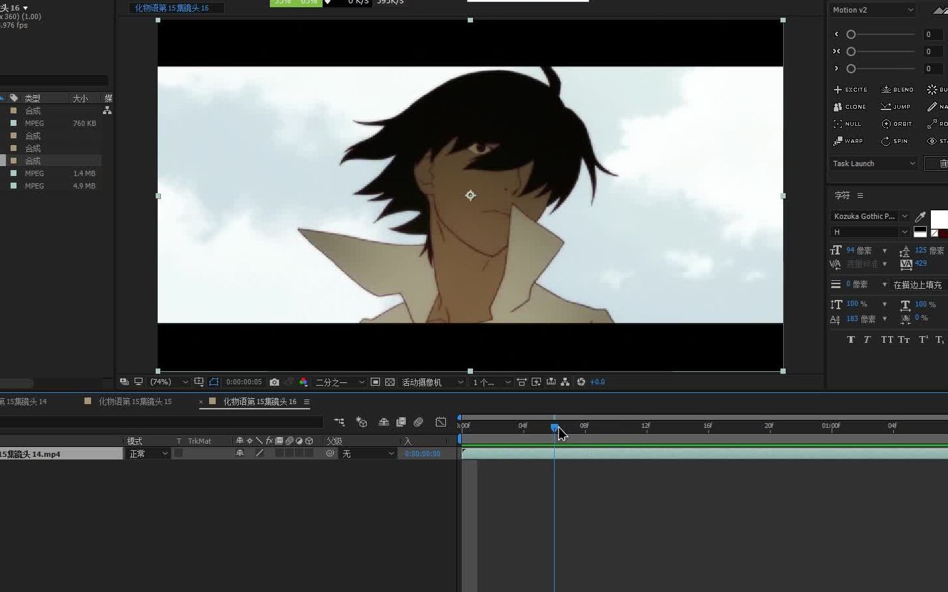Toggle frame blending for timeline layers
The image size is (948, 592).
pyautogui.click(x=400, y=422)
